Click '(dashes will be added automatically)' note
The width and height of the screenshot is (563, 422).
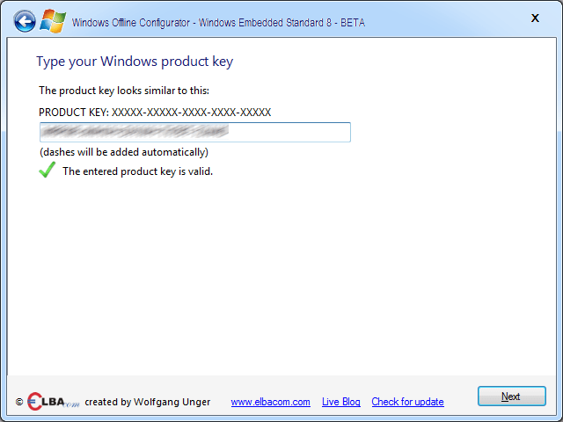(124, 152)
